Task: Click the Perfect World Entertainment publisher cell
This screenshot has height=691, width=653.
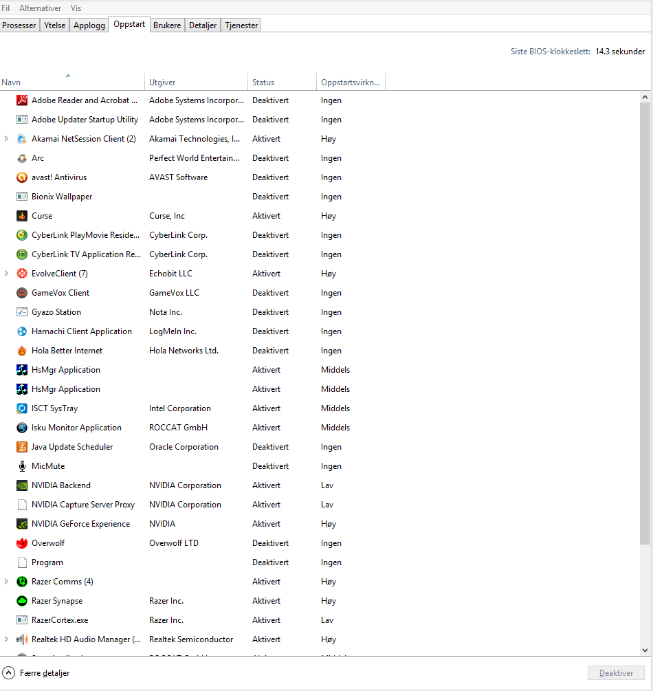Action: [x=194, y=157]
